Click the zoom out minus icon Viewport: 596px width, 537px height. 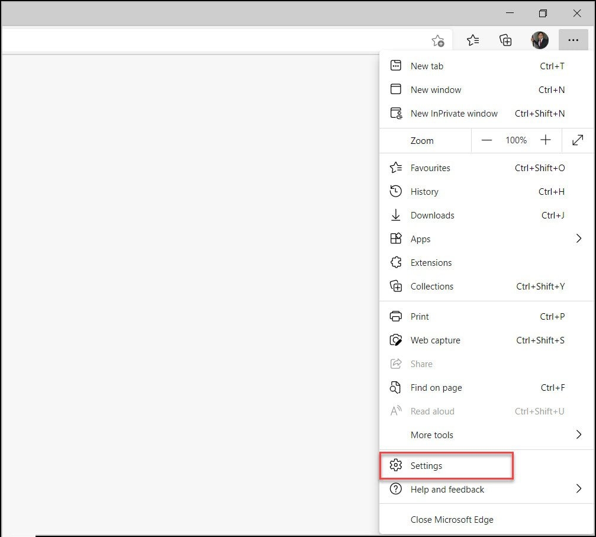[487, 140]
